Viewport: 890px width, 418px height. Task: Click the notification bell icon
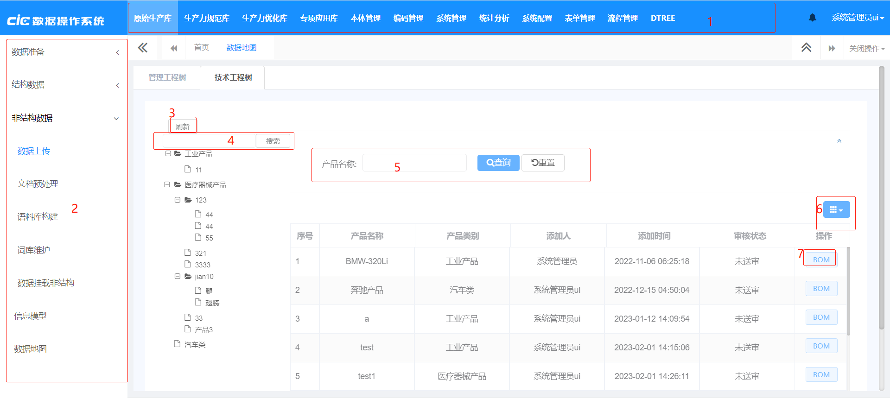coord(812,18)
